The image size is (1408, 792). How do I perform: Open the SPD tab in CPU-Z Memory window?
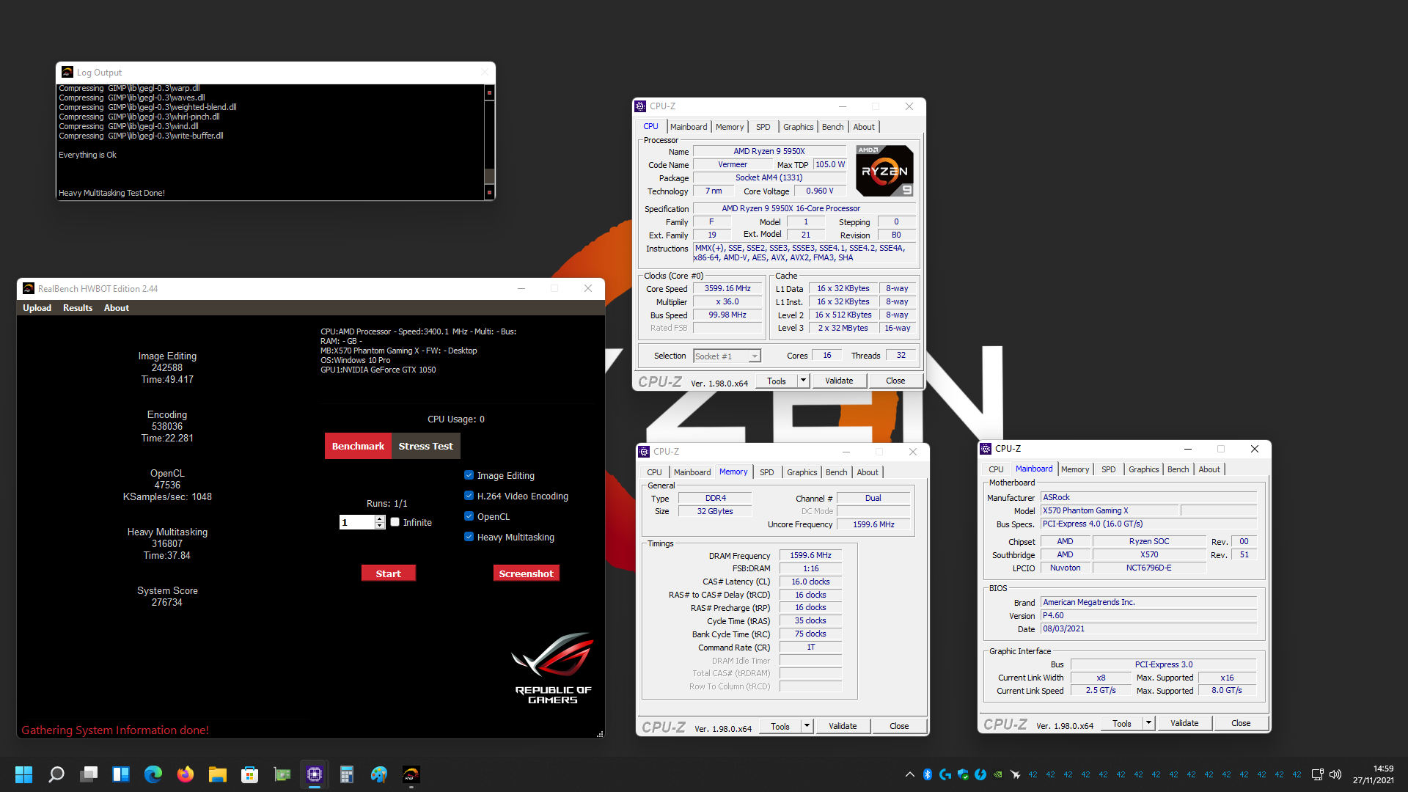(x=767, y=472)
